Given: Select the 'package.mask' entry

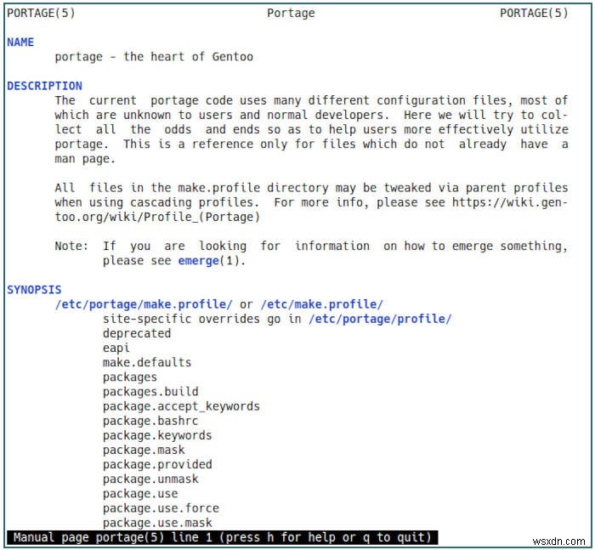Looking at the screenshot, I should point(144,451).
